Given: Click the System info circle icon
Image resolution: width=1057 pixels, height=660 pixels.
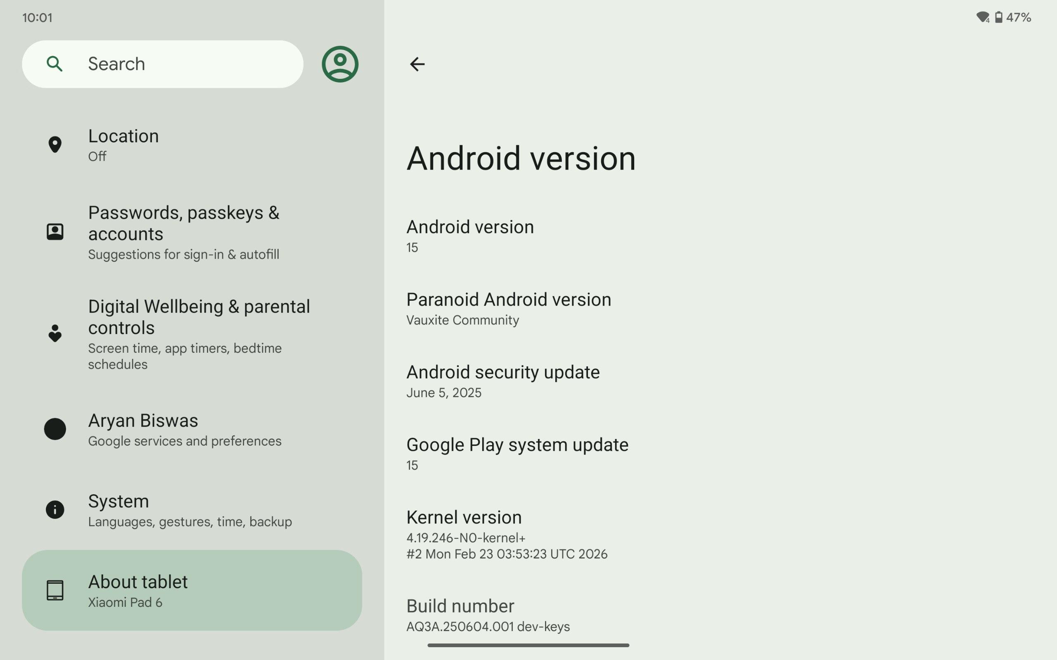Looking at the screenshot, I should [55, 509].
